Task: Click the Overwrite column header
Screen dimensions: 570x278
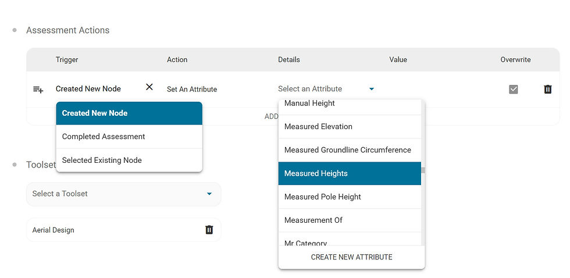Action: (515, 59)
